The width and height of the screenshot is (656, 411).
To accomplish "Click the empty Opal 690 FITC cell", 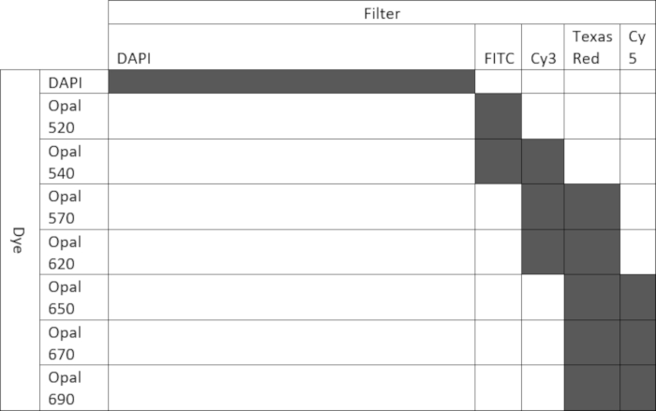I will pos(498,388).
